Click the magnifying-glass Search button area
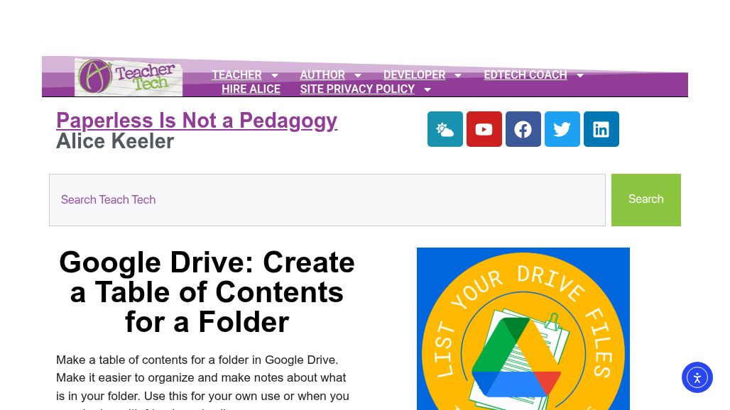The image size is (730, 410). (x=645, y=199)
